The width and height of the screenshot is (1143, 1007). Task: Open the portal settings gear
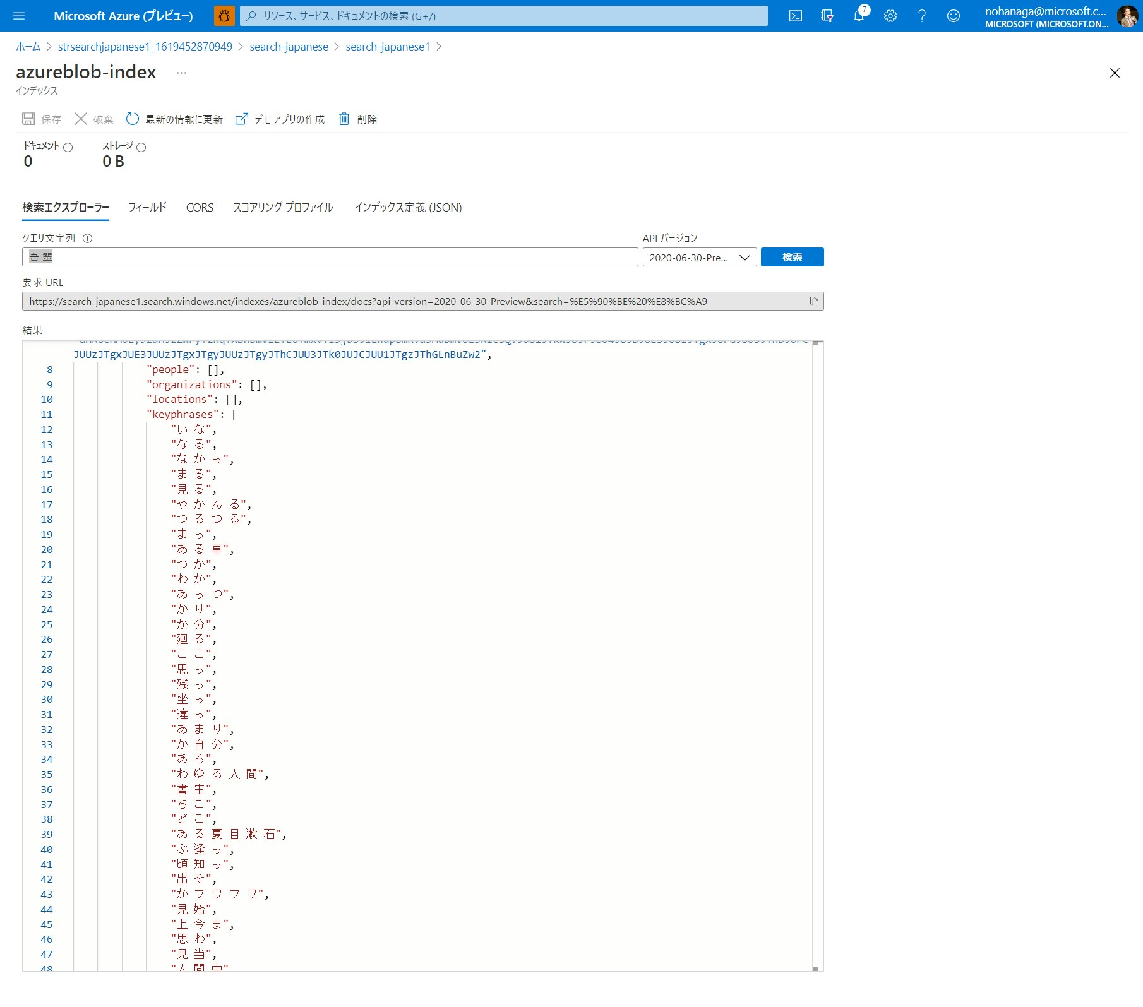890,16
